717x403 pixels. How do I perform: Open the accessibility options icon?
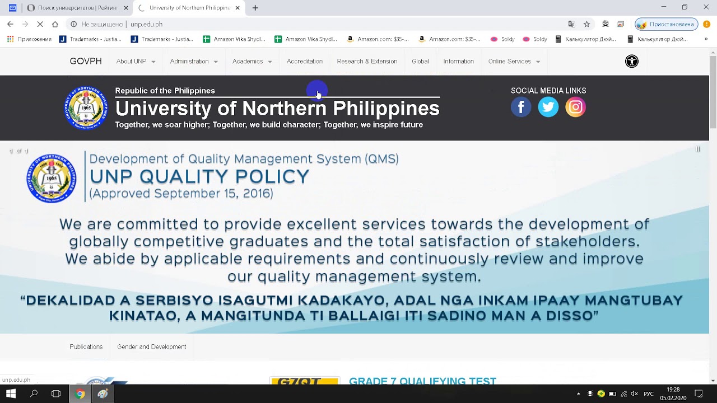pyautogui.click(x=632, y=62)
